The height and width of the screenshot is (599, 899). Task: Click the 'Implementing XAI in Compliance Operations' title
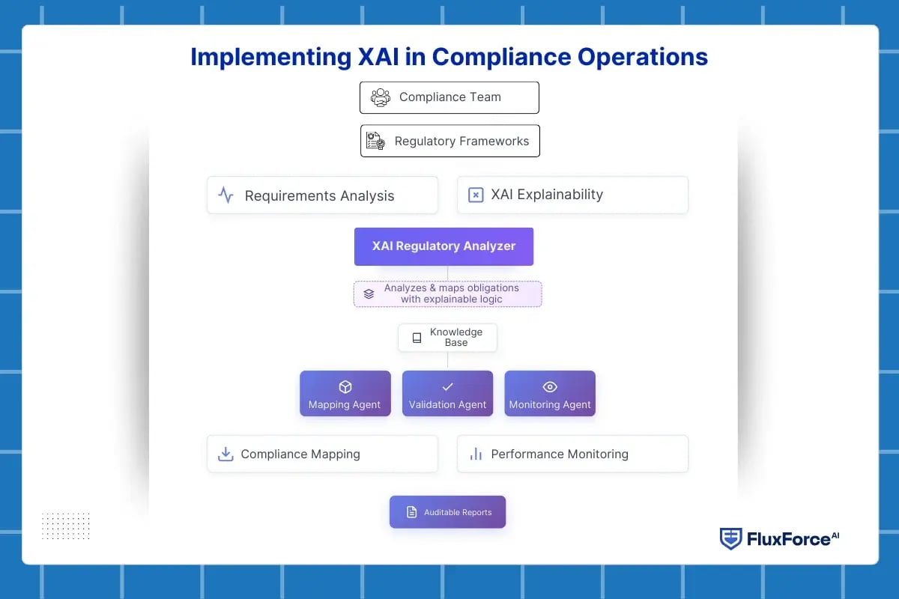(449, 56)
